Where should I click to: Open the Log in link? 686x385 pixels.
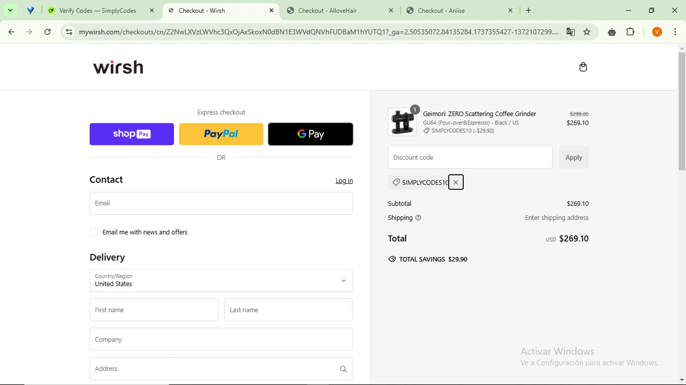(x=344, y=181)
